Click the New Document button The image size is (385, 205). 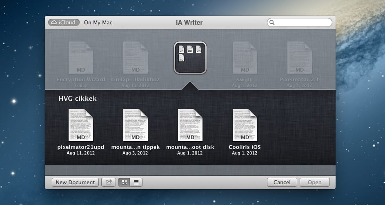click(75, 182)
